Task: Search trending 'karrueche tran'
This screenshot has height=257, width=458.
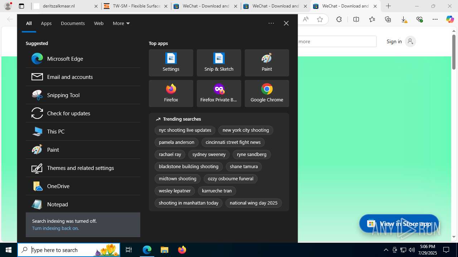Action: [217, 191]
